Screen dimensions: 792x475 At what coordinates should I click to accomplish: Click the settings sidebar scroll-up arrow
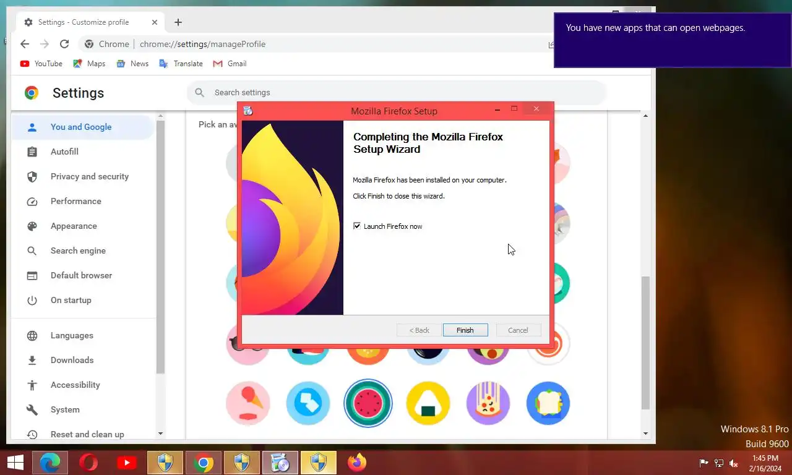pyautogui.click(x=160, y=116)
